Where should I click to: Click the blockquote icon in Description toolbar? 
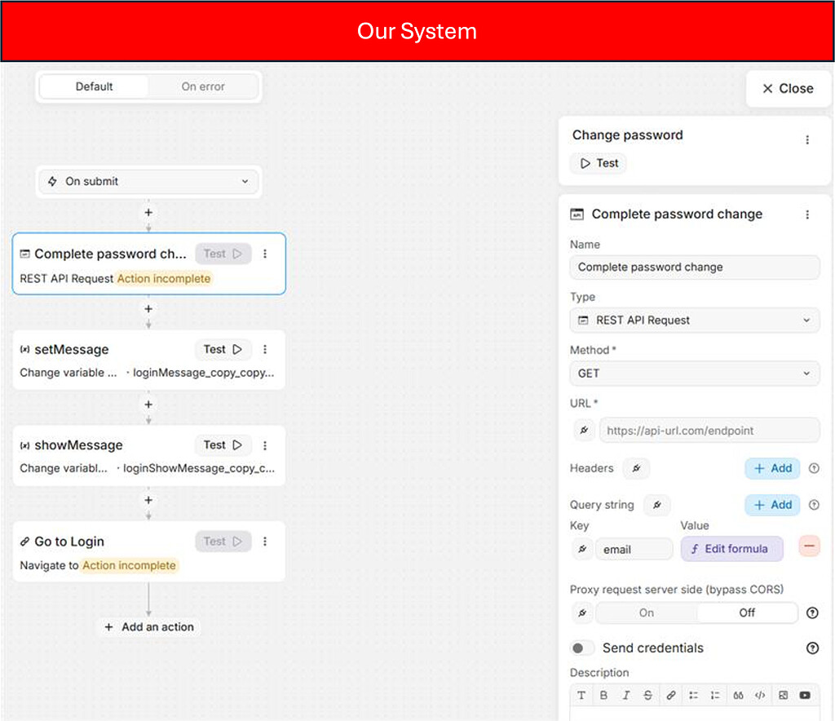pos(738,695)
